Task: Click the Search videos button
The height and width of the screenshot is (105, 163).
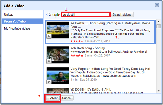Action: [x=122, y=14]
